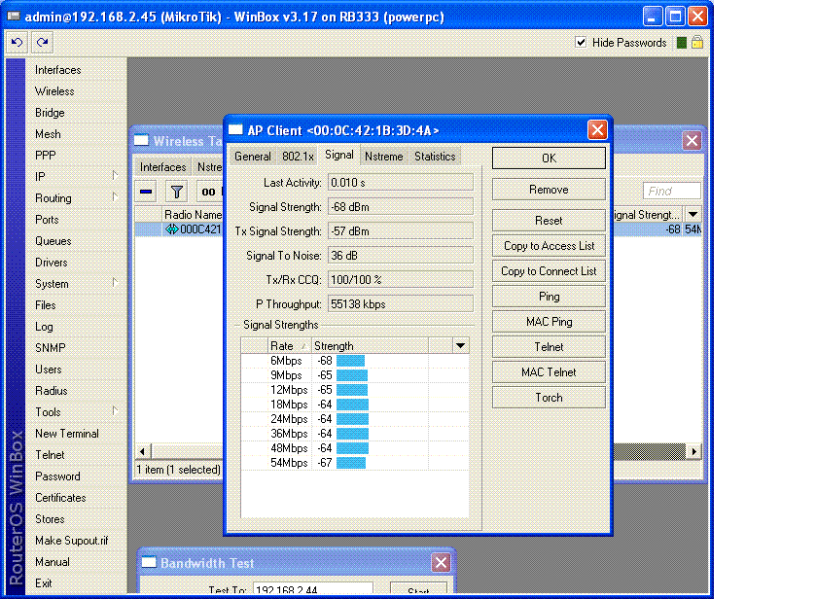Viewport: 817px width, 599px height.
Task: Switch to the General tab
Action: pyautogui.click(x=253, y=157)
